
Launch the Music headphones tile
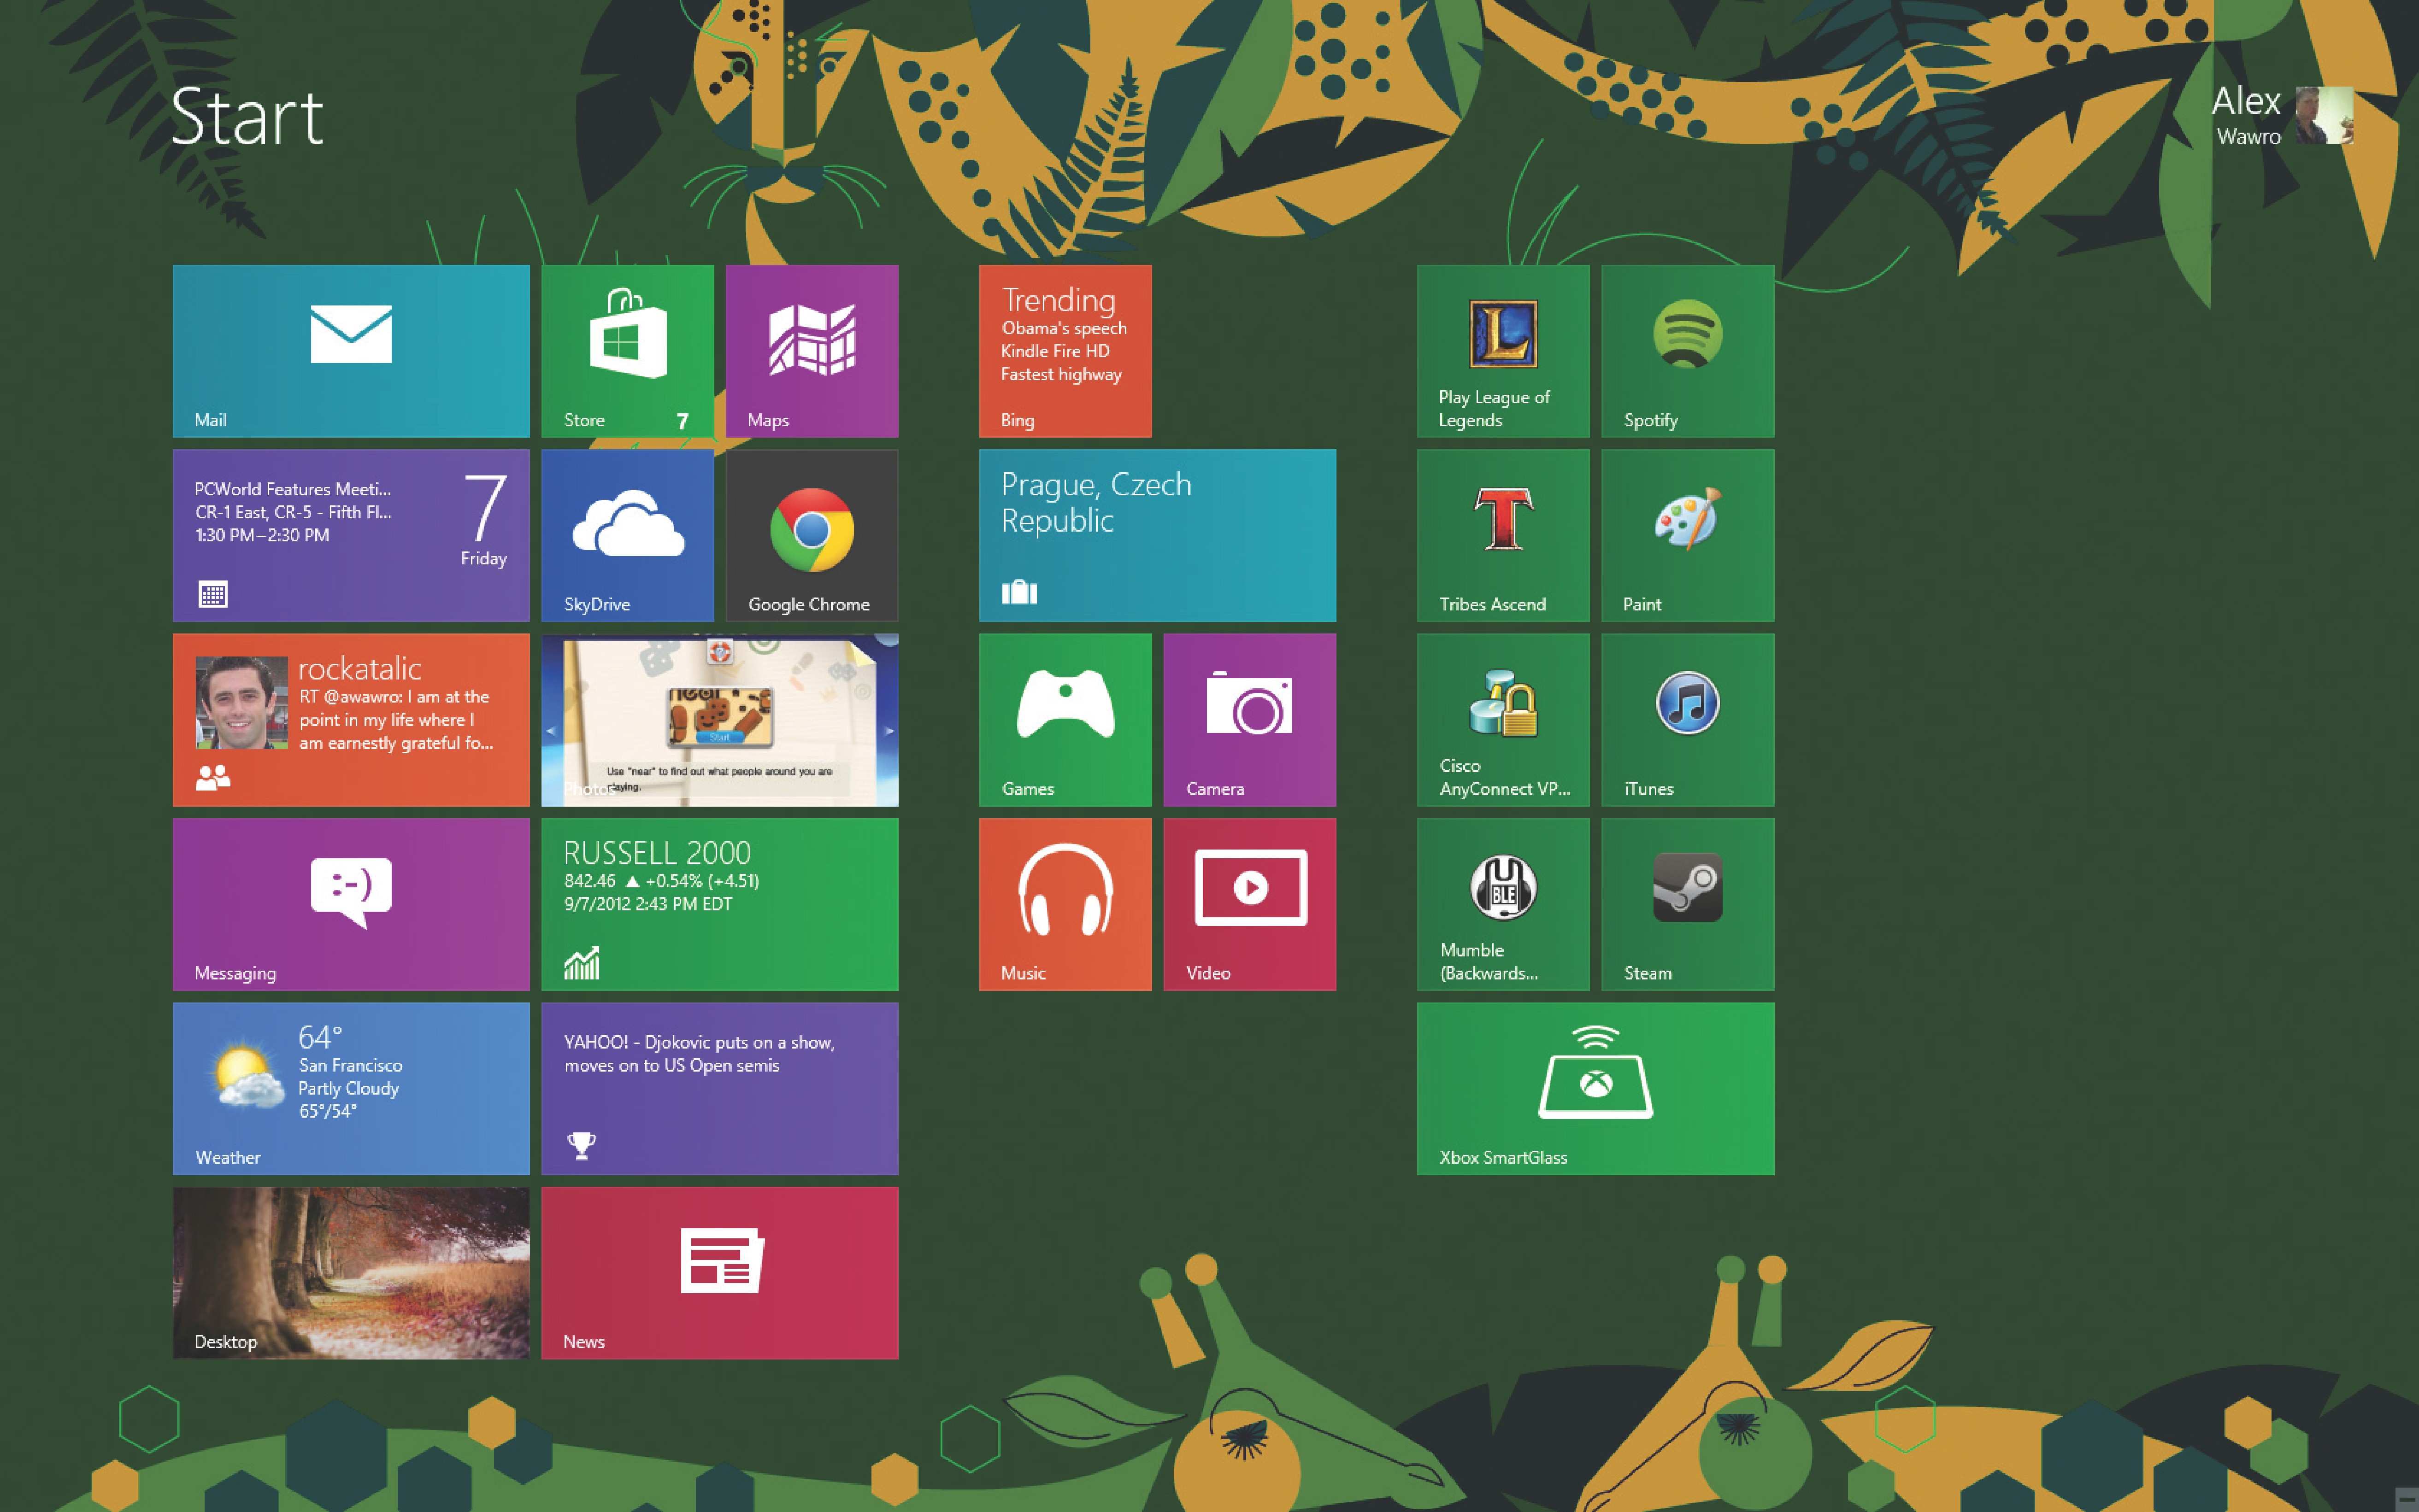1065,904
